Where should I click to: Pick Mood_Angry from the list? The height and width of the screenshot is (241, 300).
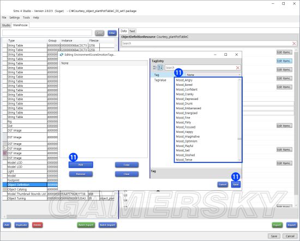(184, 80)
